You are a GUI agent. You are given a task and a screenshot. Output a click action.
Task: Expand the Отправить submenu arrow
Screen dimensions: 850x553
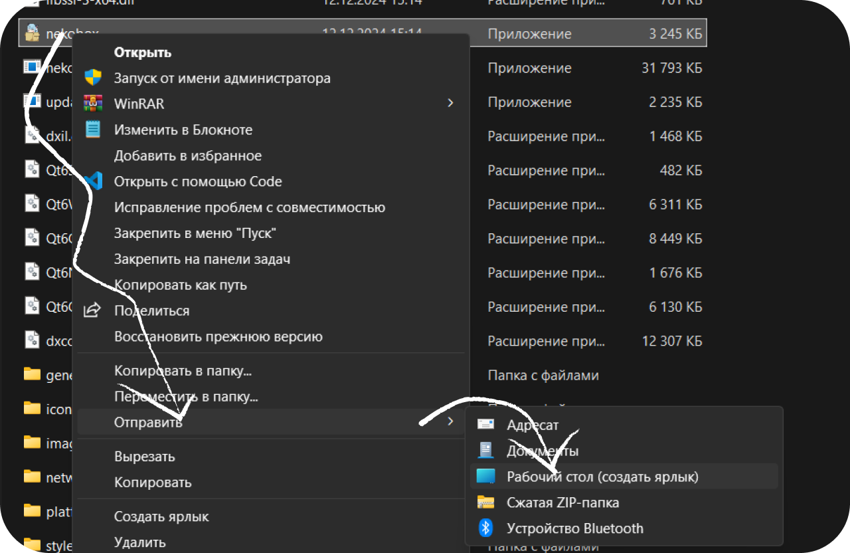(x=450, y=421)
